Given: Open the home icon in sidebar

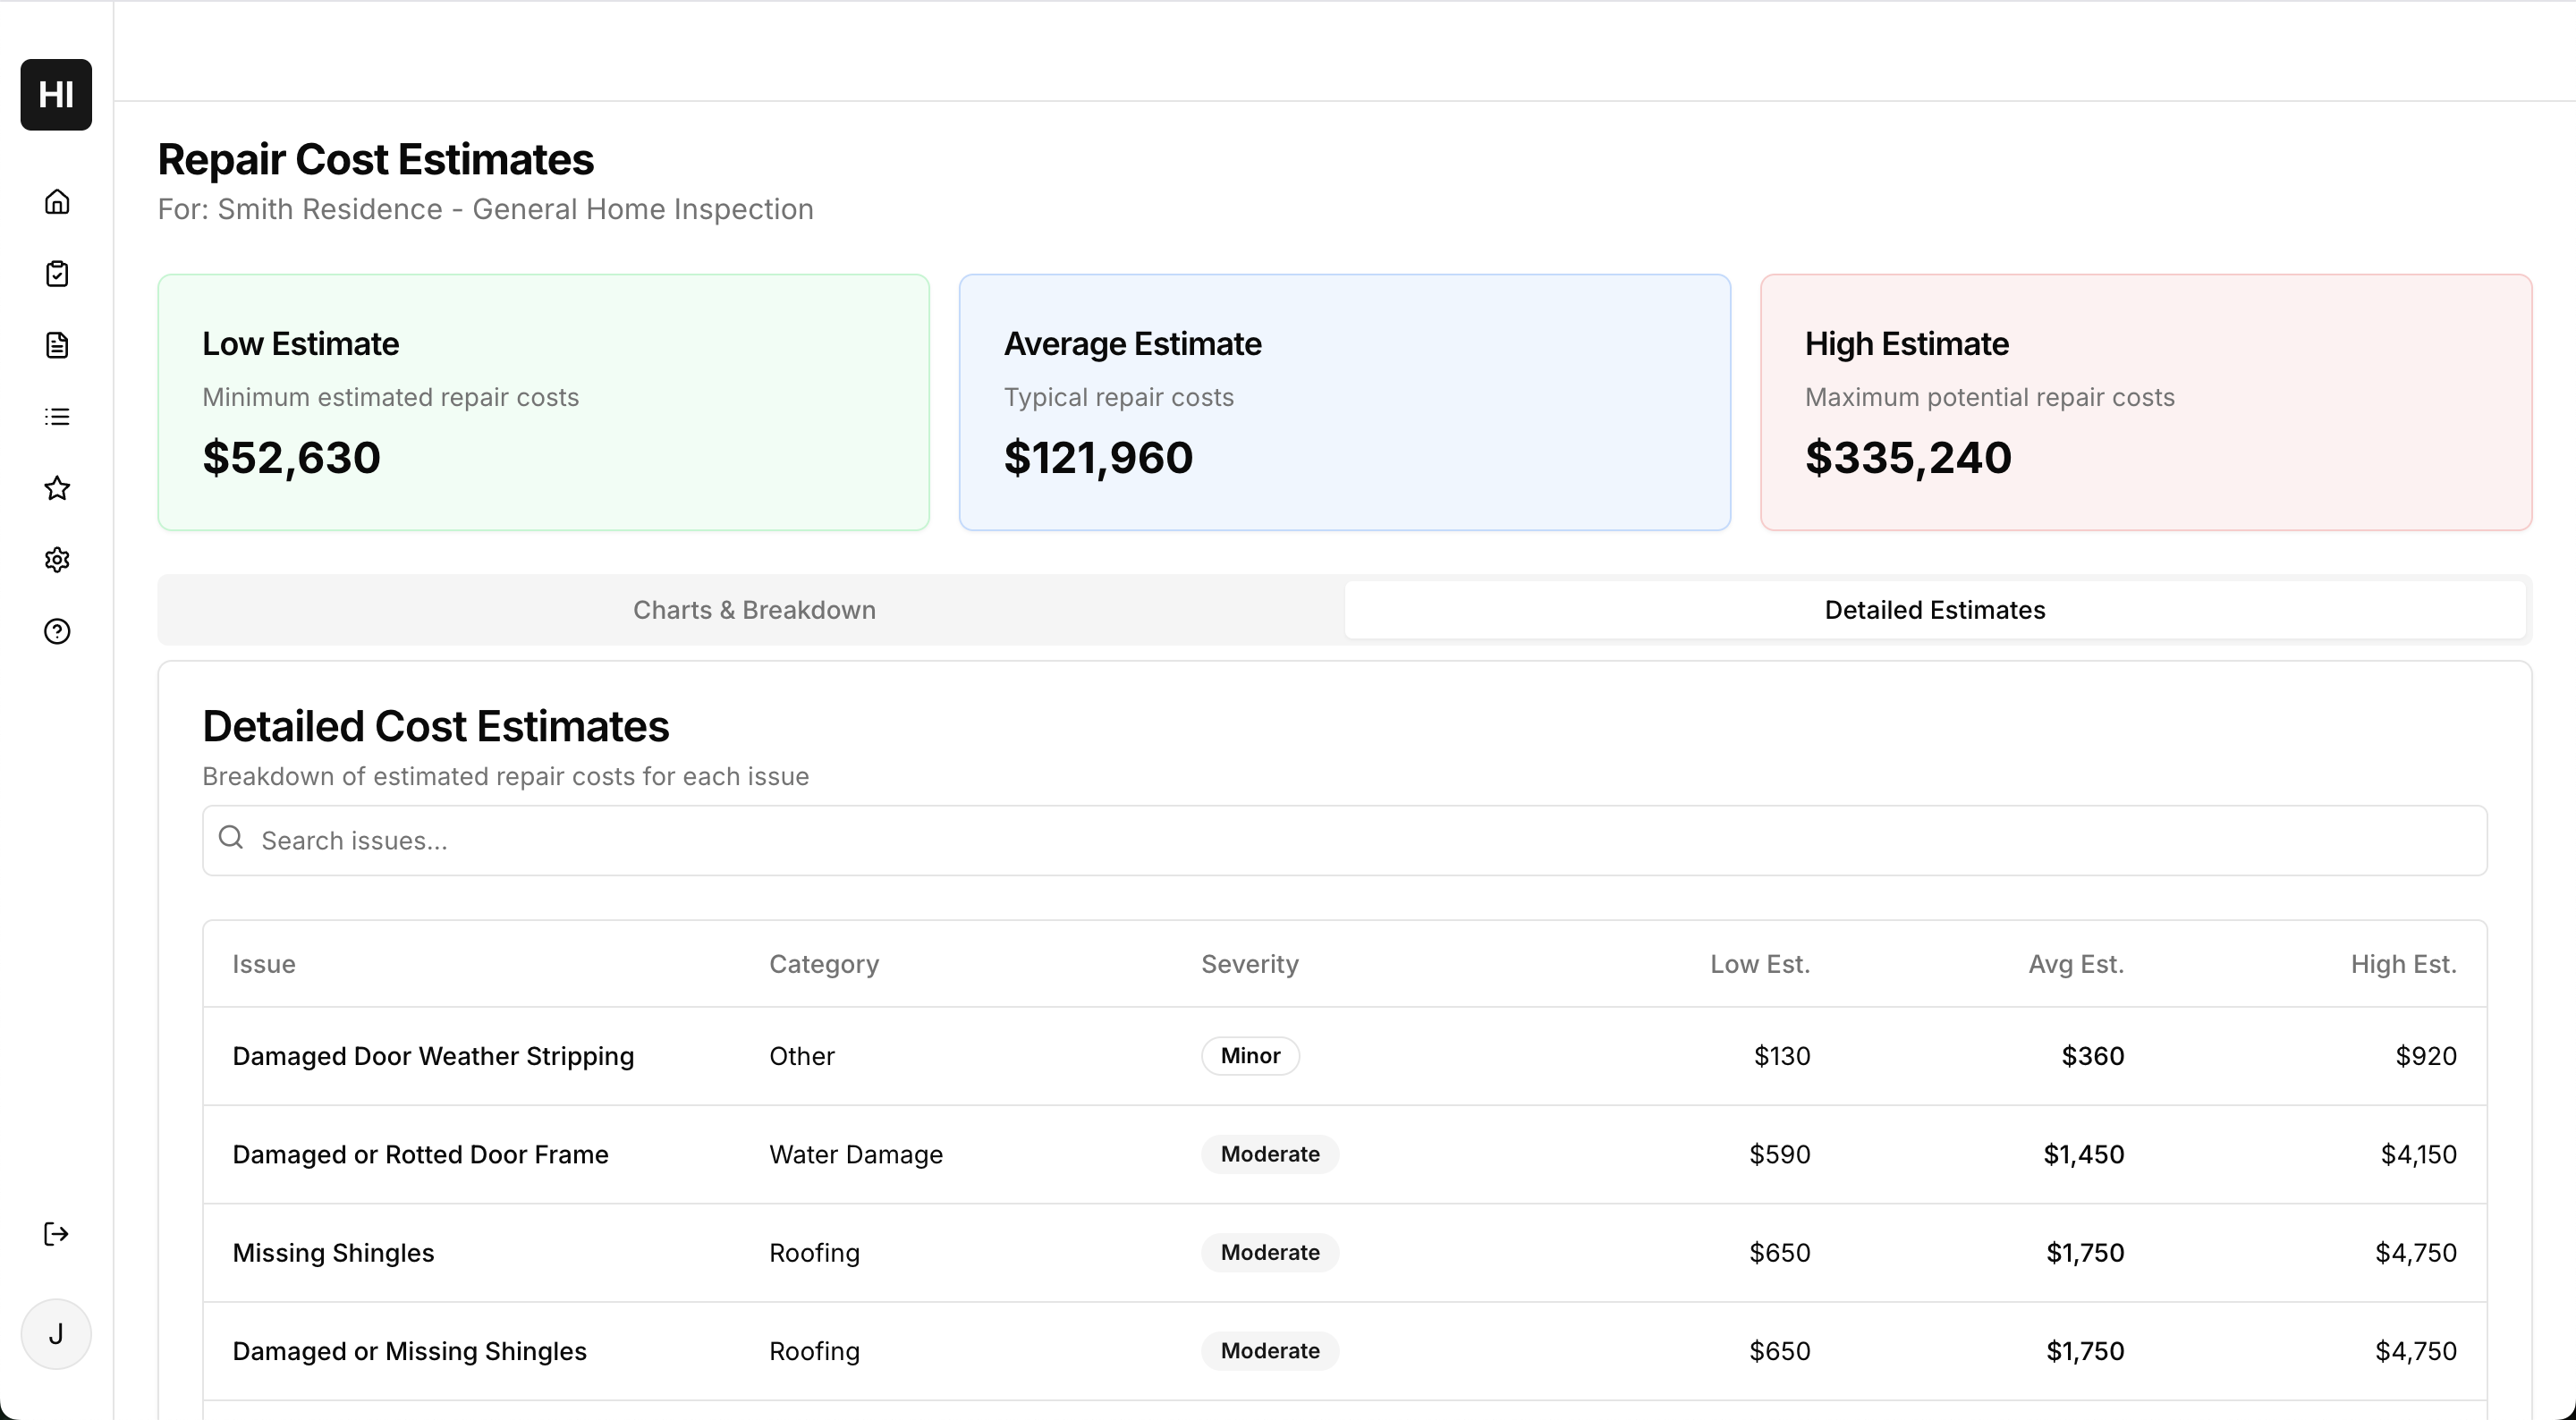Looking at the screenshot, I should point(57,202).
